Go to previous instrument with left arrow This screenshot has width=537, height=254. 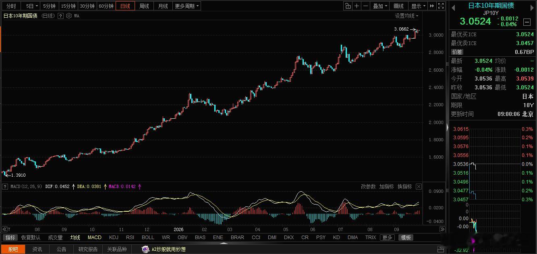453,8
